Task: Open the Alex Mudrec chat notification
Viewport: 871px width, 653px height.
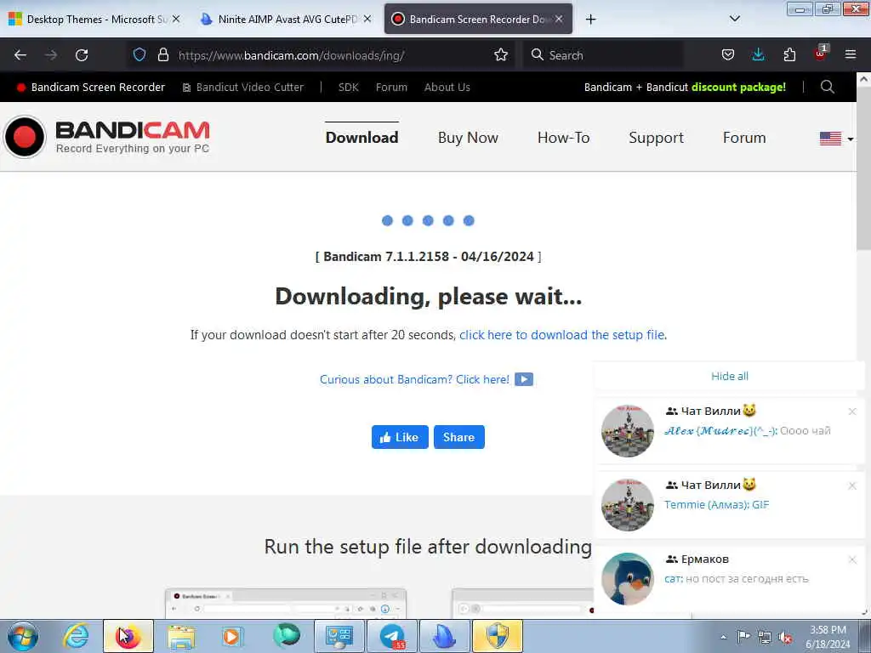Action: 729,431
